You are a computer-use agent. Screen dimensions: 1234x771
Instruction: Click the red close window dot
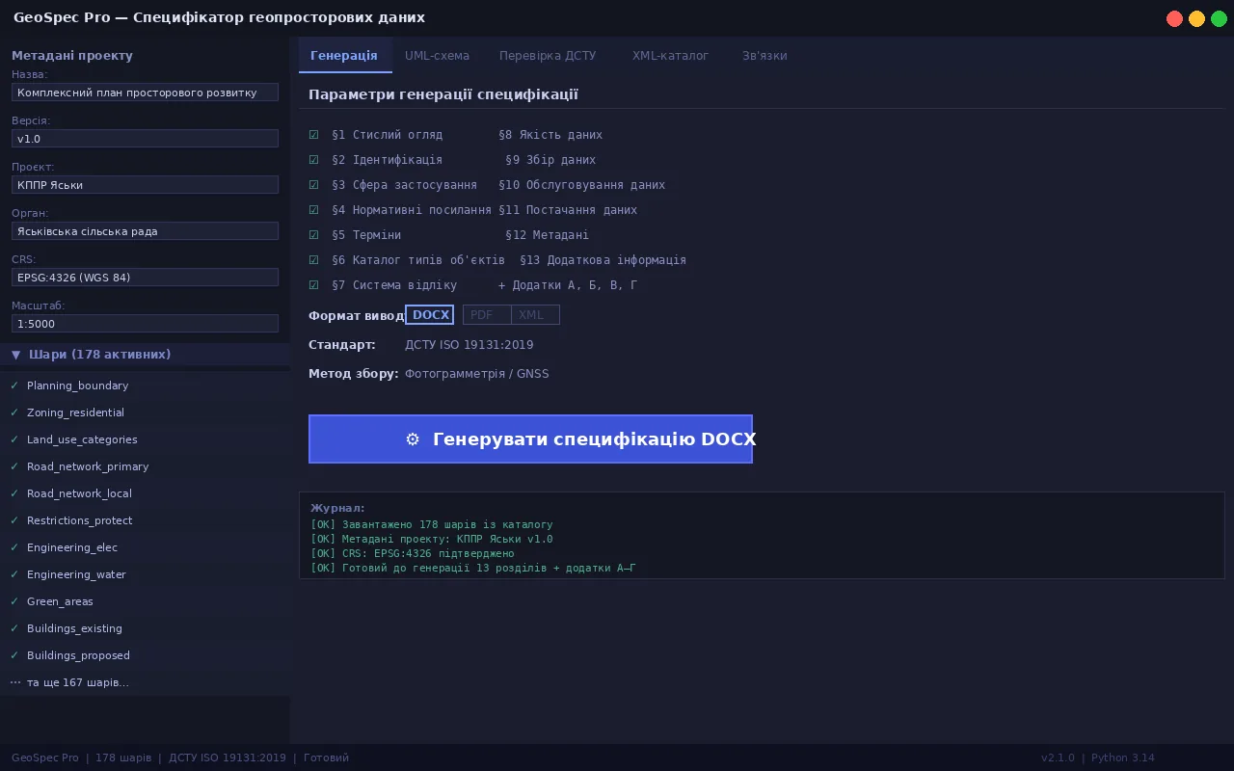click(1174, 18)
